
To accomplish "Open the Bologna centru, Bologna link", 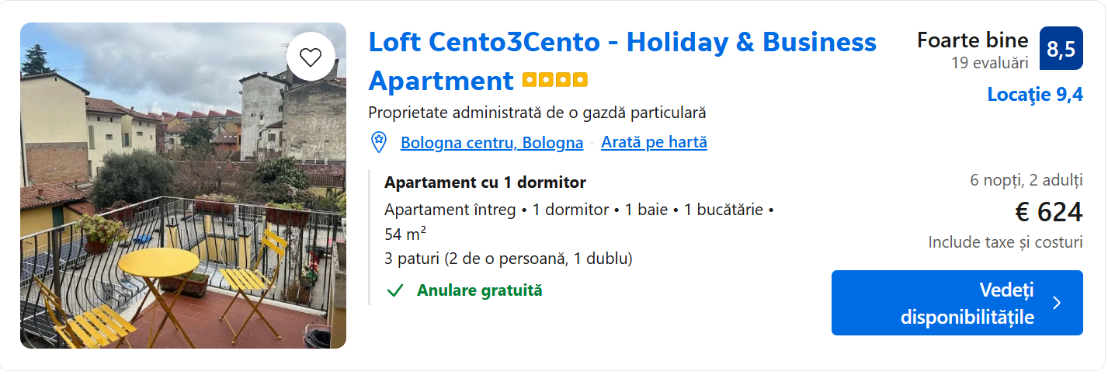I will 491,143.
